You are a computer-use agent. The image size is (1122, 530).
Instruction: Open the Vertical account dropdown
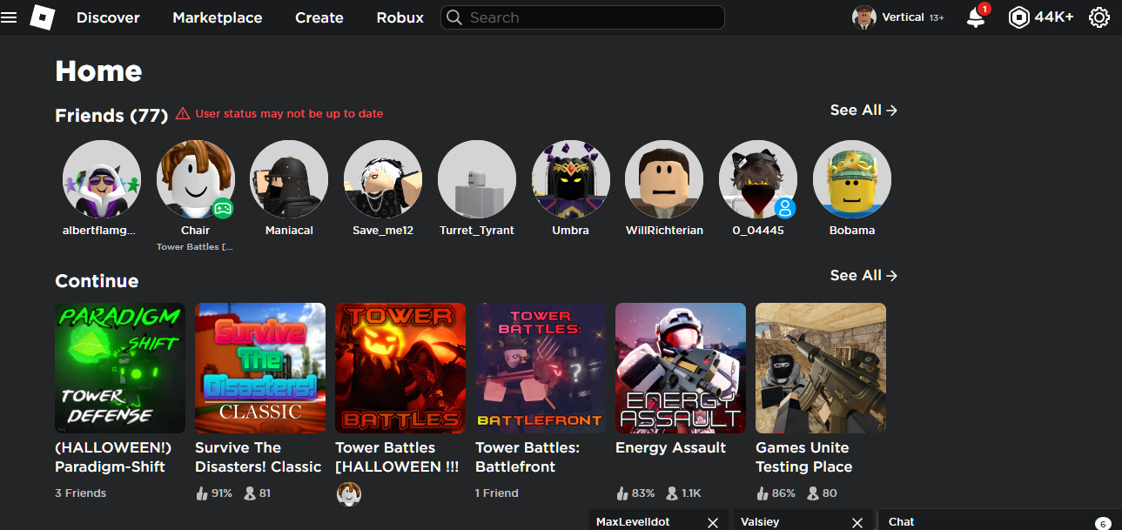898,17
